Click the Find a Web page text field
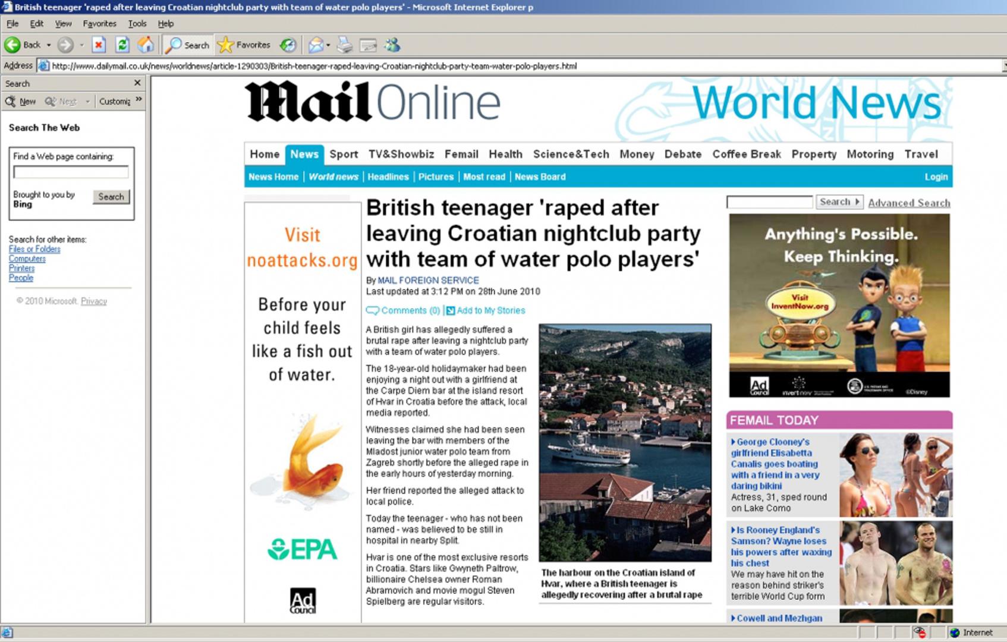1007x642 pixels. (x=71, y=172)
